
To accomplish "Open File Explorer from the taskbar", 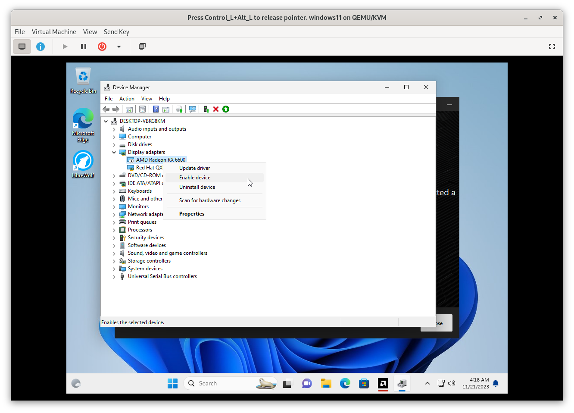I will click(x=326, y=383).
